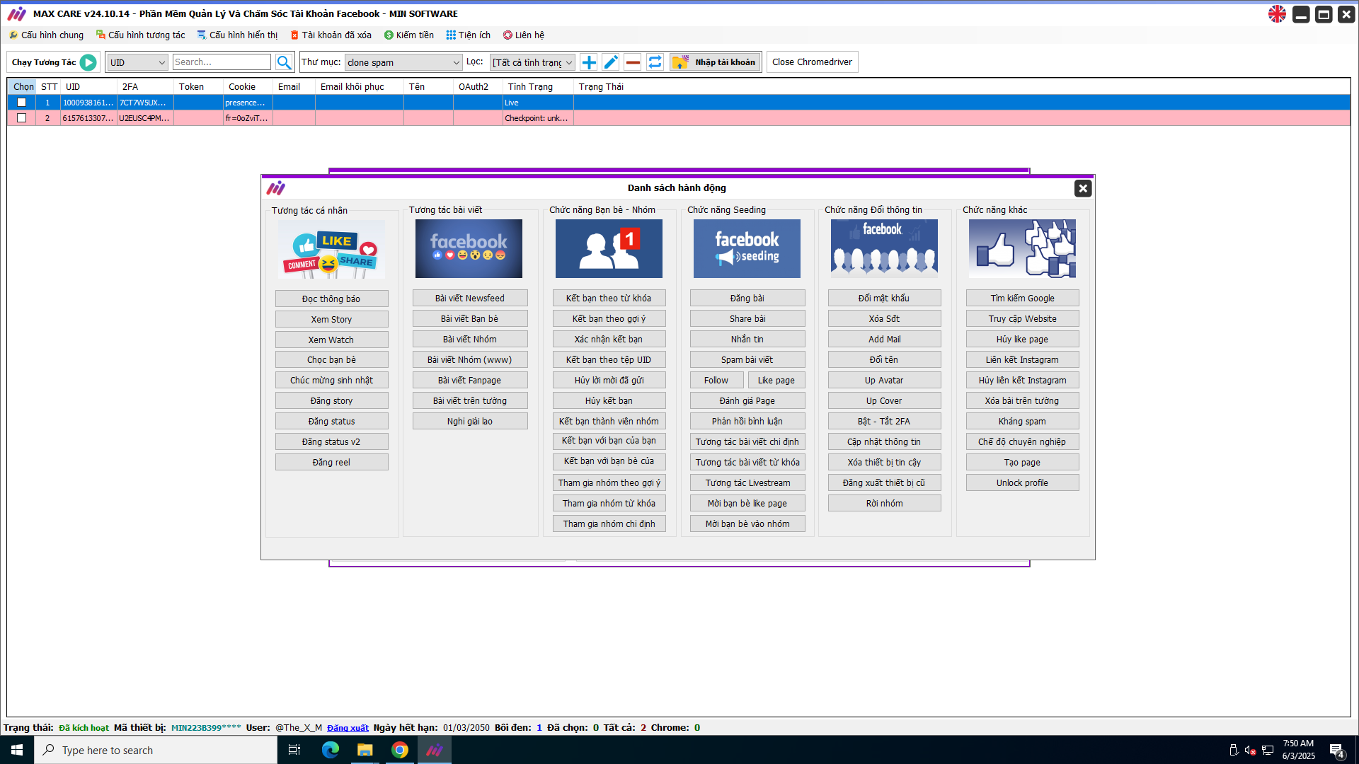Open the Cấu hình chung menu
This screenshot has height=764, width=1359.
[46, 35]
